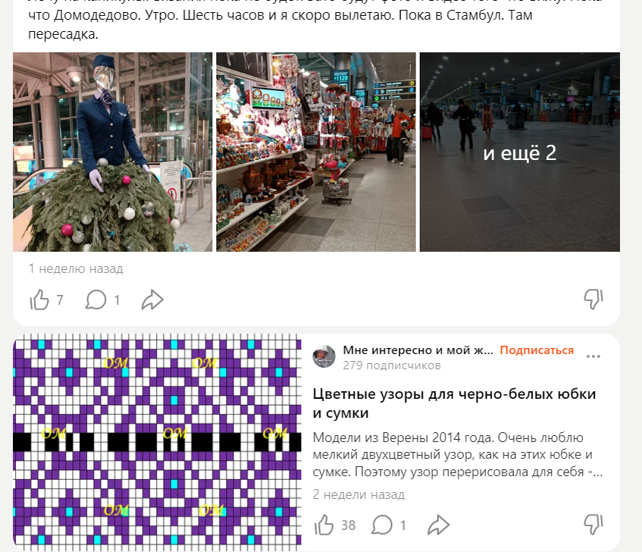
Task: Open channel avatar of Мне интересно
Action: tap(324, 356)
